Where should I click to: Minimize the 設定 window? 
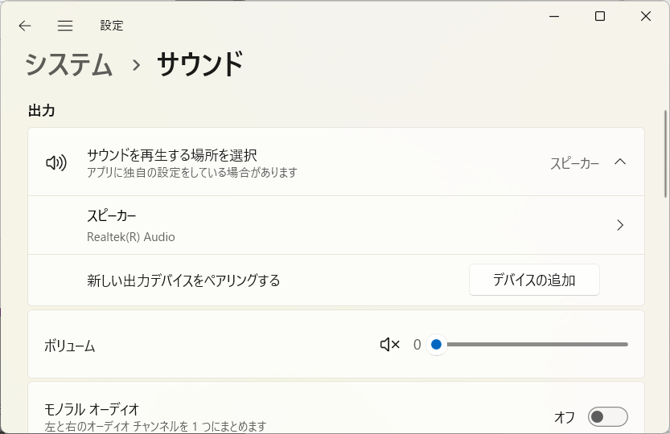554,16
